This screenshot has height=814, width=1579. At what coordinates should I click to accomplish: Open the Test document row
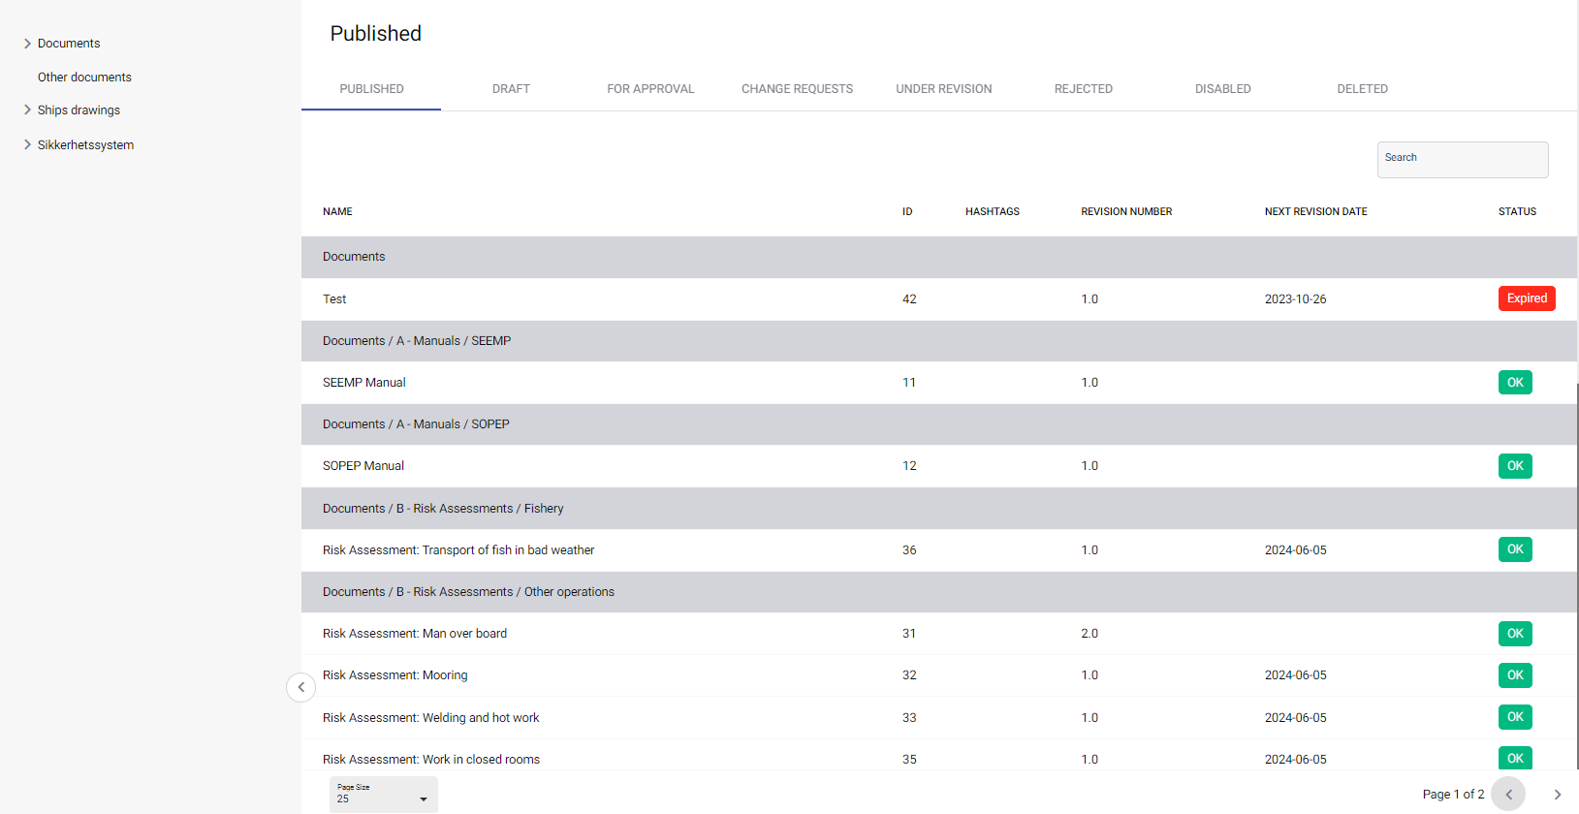coord(938,299)
